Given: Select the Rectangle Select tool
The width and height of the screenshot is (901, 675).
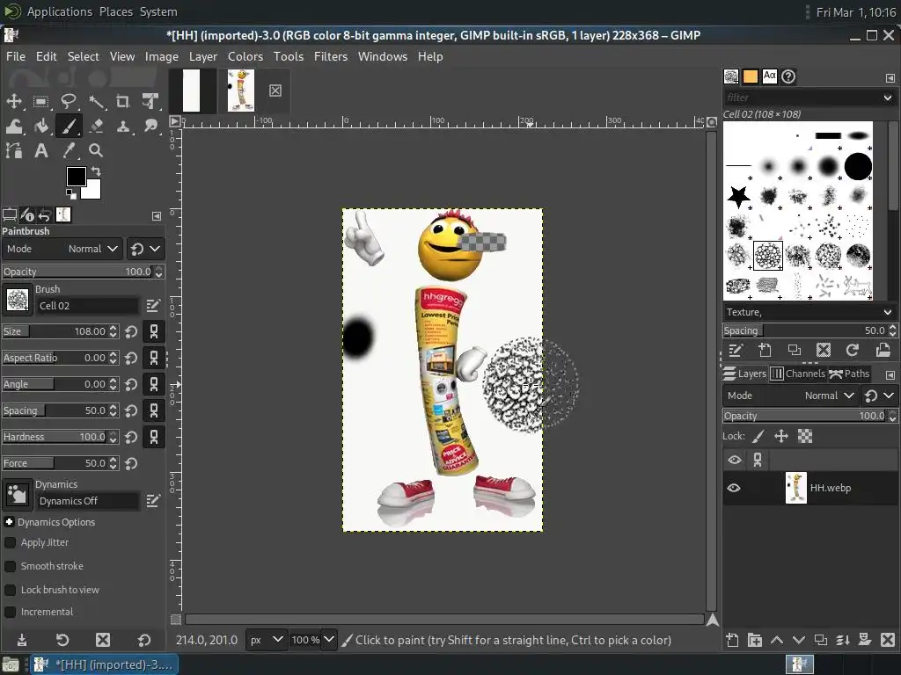Looking at the screenshot, I should [40, 102].
